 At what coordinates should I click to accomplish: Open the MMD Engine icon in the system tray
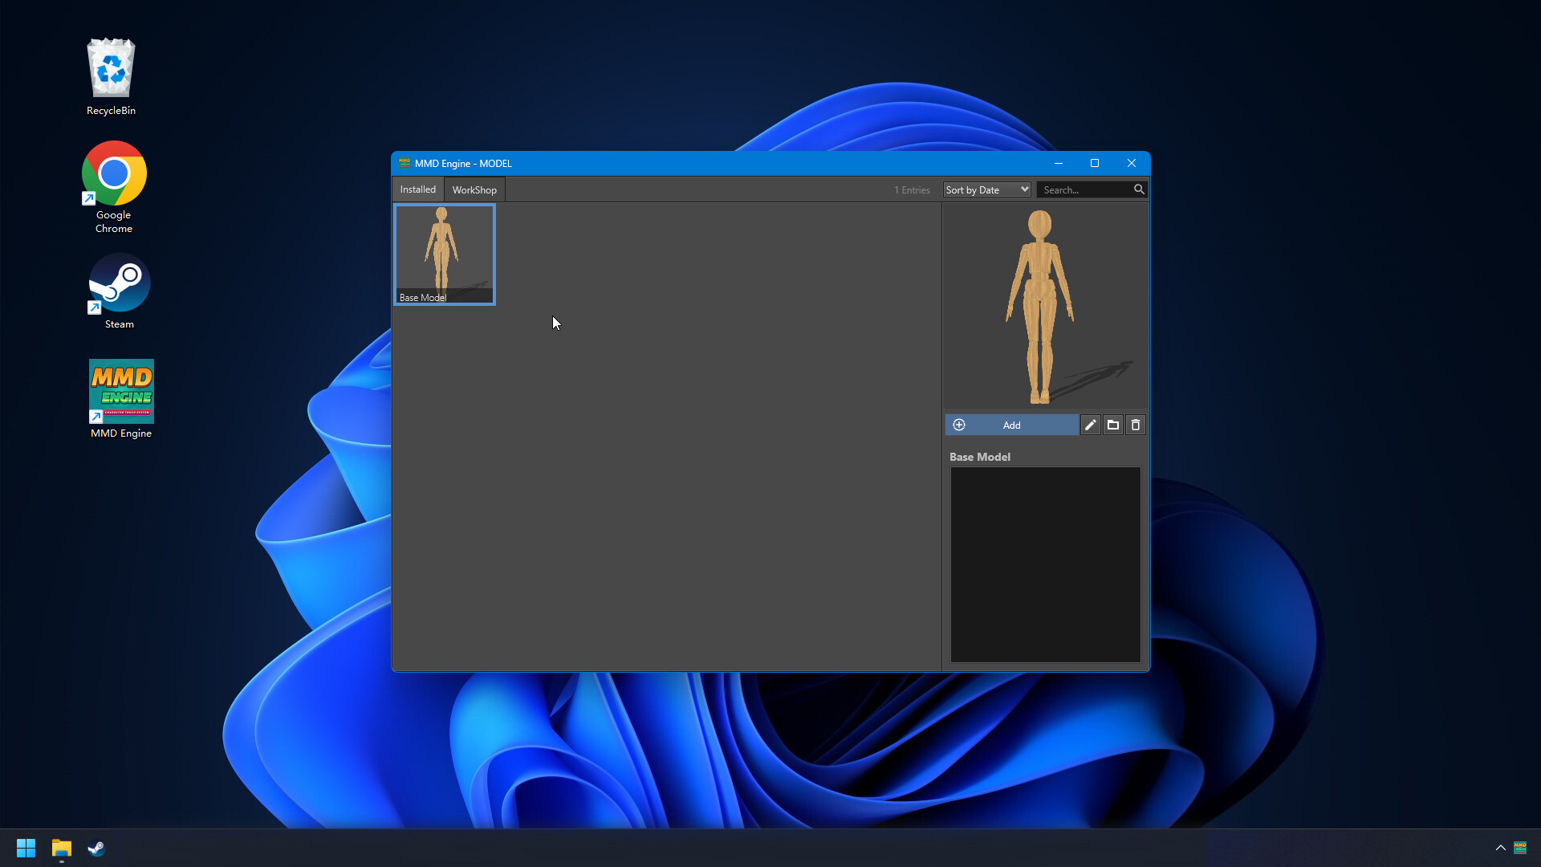tap(1521, 848)
